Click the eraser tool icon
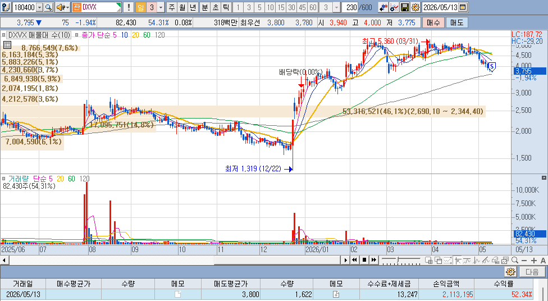 [495, 260]
